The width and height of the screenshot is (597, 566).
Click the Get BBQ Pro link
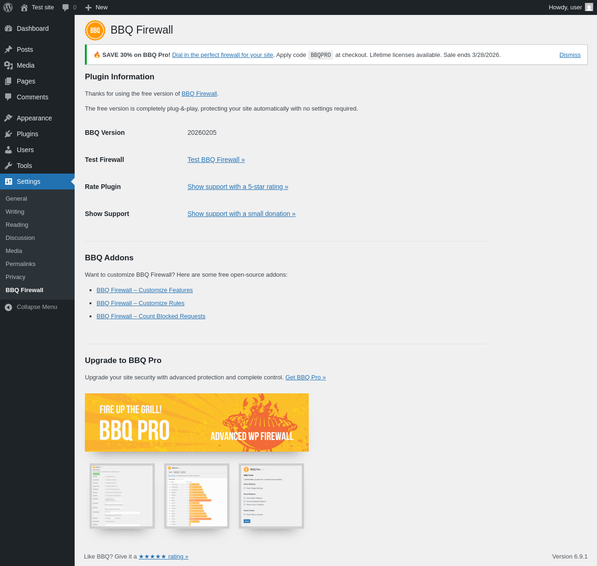click(x=305, y=377)
